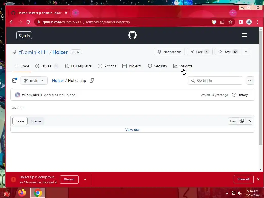Expand blocked download options chevron
This screenshot has width=264, height=198.
[x=85, y=179]
